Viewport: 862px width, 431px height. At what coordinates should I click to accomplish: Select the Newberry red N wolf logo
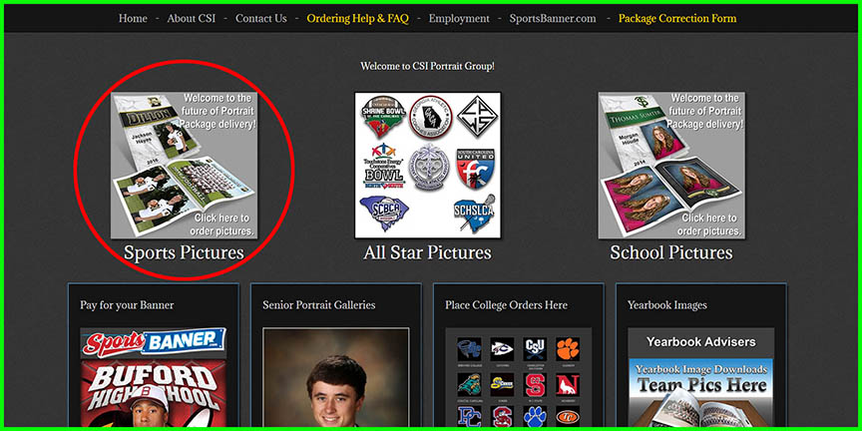pos(568,385)
